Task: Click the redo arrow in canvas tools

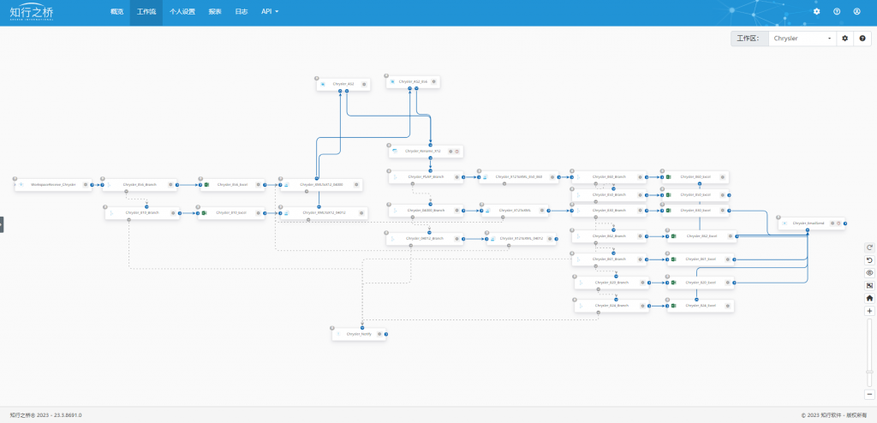Action: pyautogui.click(x=869, y=247)
